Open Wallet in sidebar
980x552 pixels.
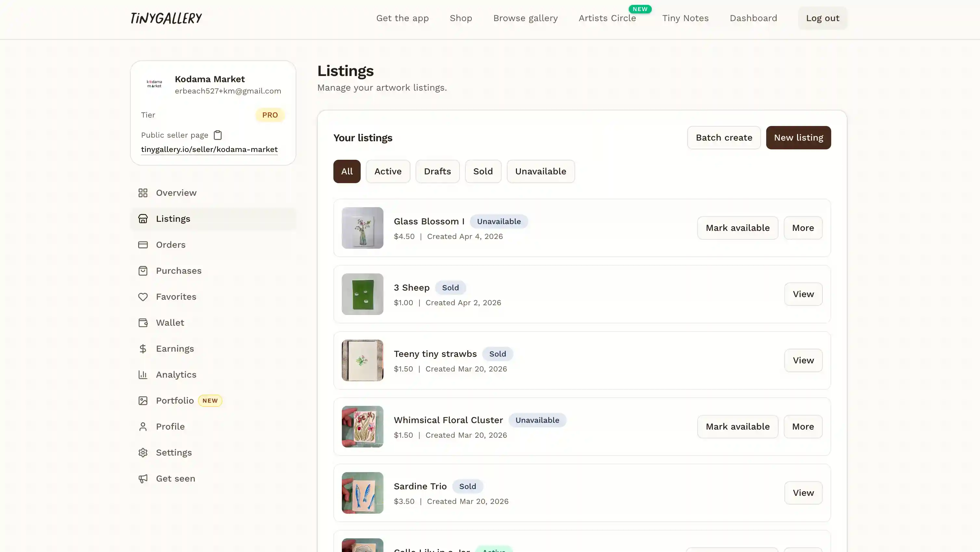click(213, 322)
